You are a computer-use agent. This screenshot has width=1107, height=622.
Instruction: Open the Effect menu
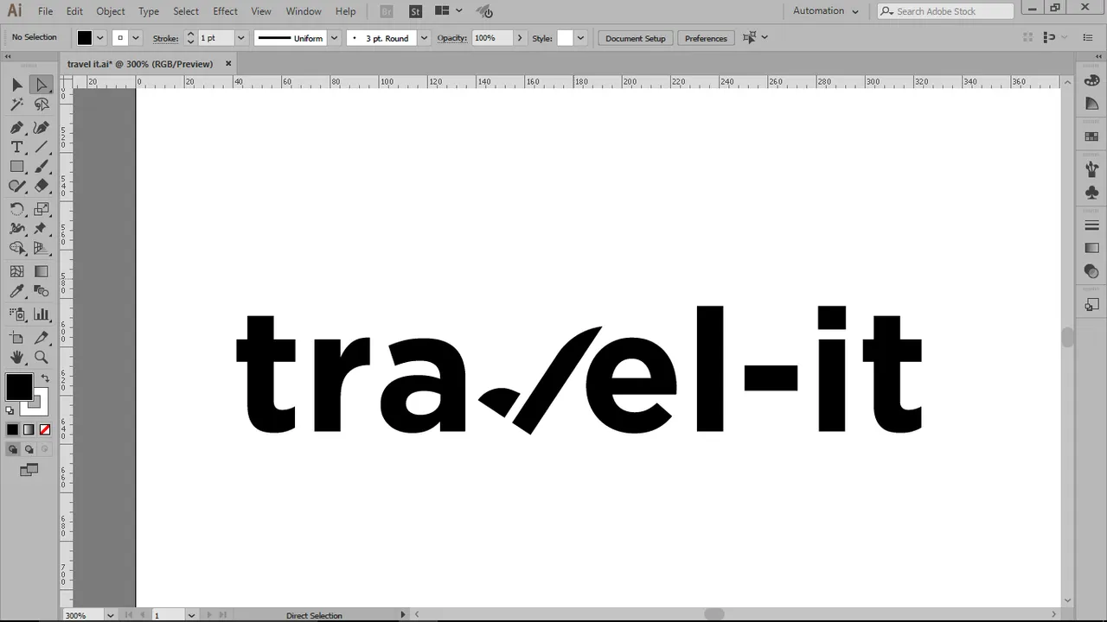click(225, 11)
